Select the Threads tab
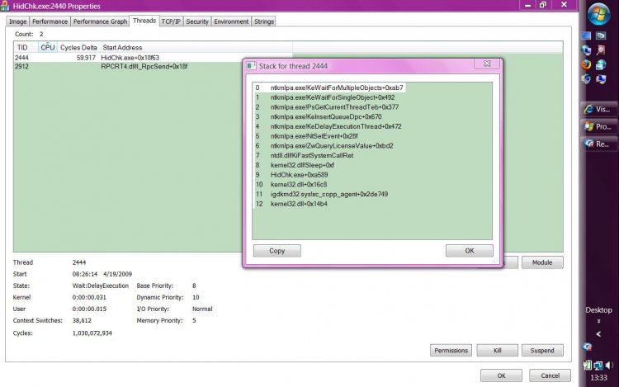Screen dimensions: 619x387 (144, 21)
